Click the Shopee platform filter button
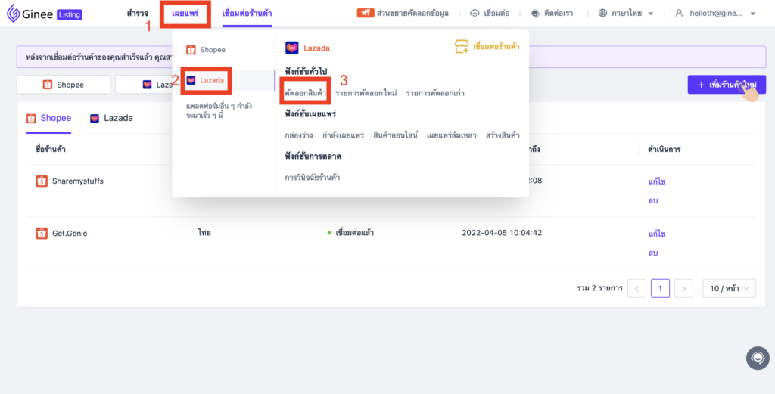 point(64,85)
